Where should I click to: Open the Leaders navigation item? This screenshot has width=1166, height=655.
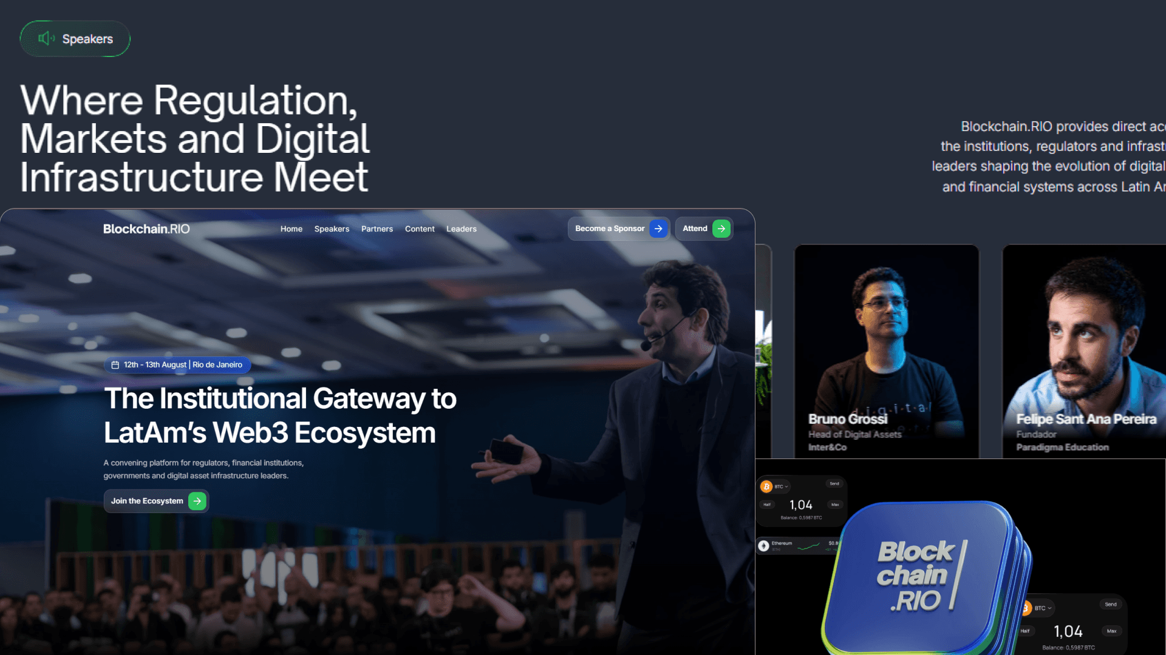coord(462,229)
